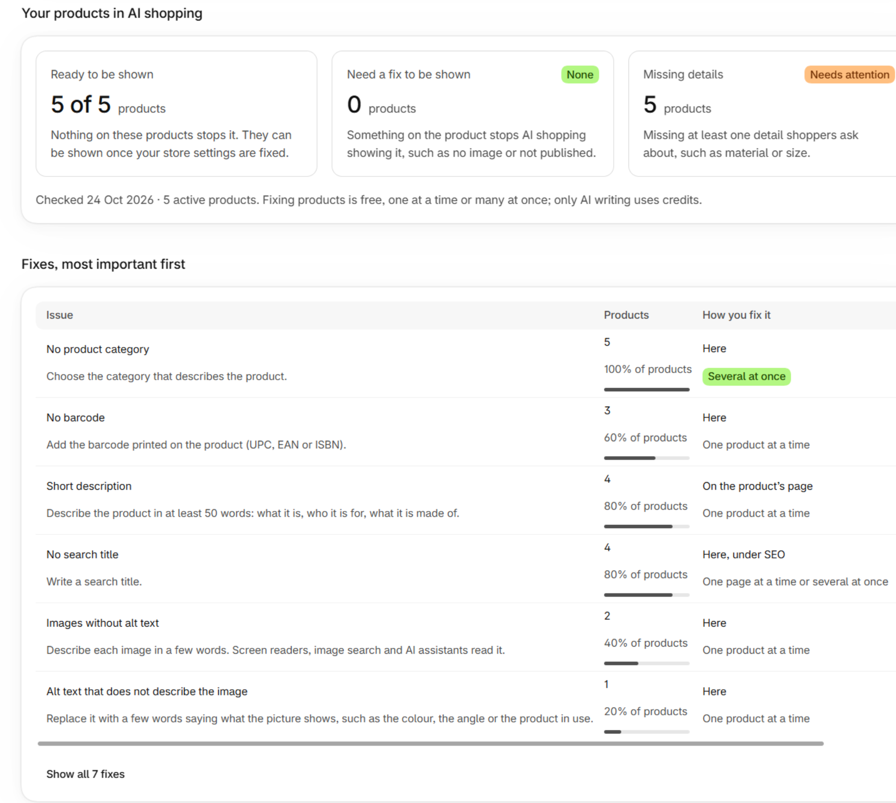
Task: Select the 'Short description' issue
Action: click(x=89, y=486)
